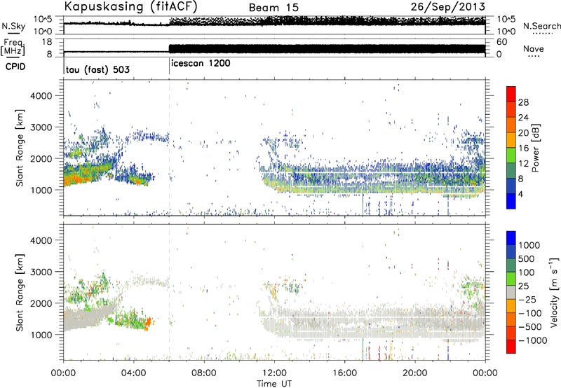
Task: Click the "28" tick on the Power colorbar
Action: pyautogui.click(x=523, y=102)
